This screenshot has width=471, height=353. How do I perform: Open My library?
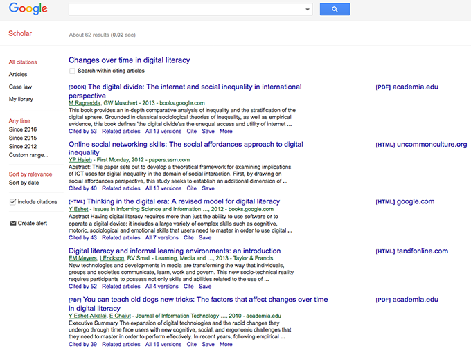coord(21,99)
